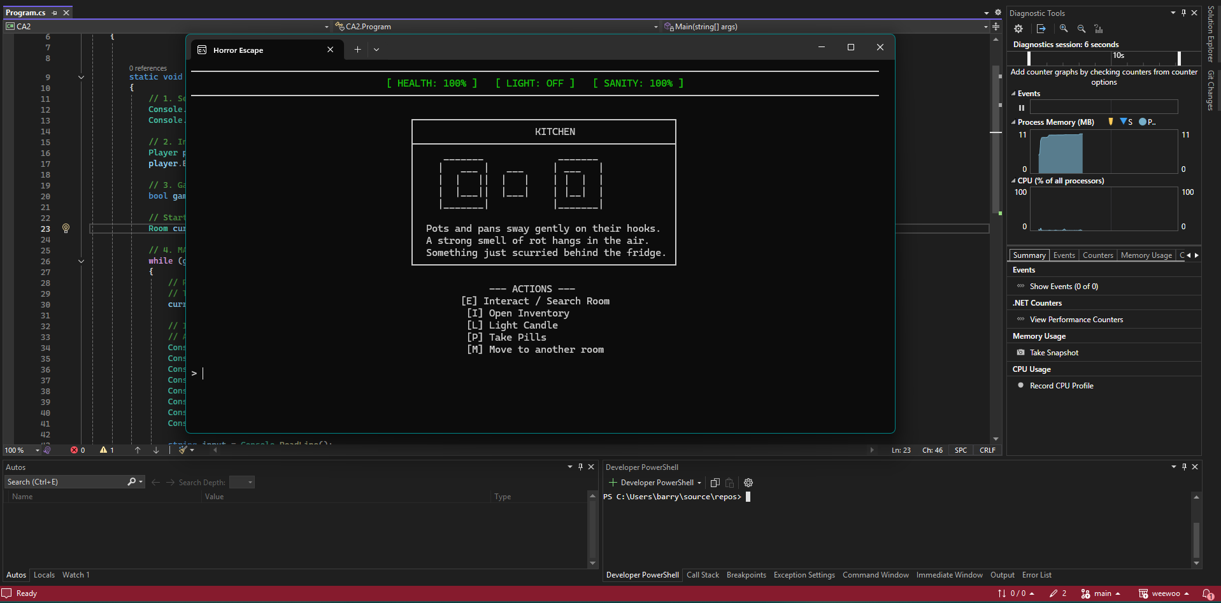Click the warning count icon in editor status strip
The width and height of the screenshot is (1221, 603).
pos(103,450)
